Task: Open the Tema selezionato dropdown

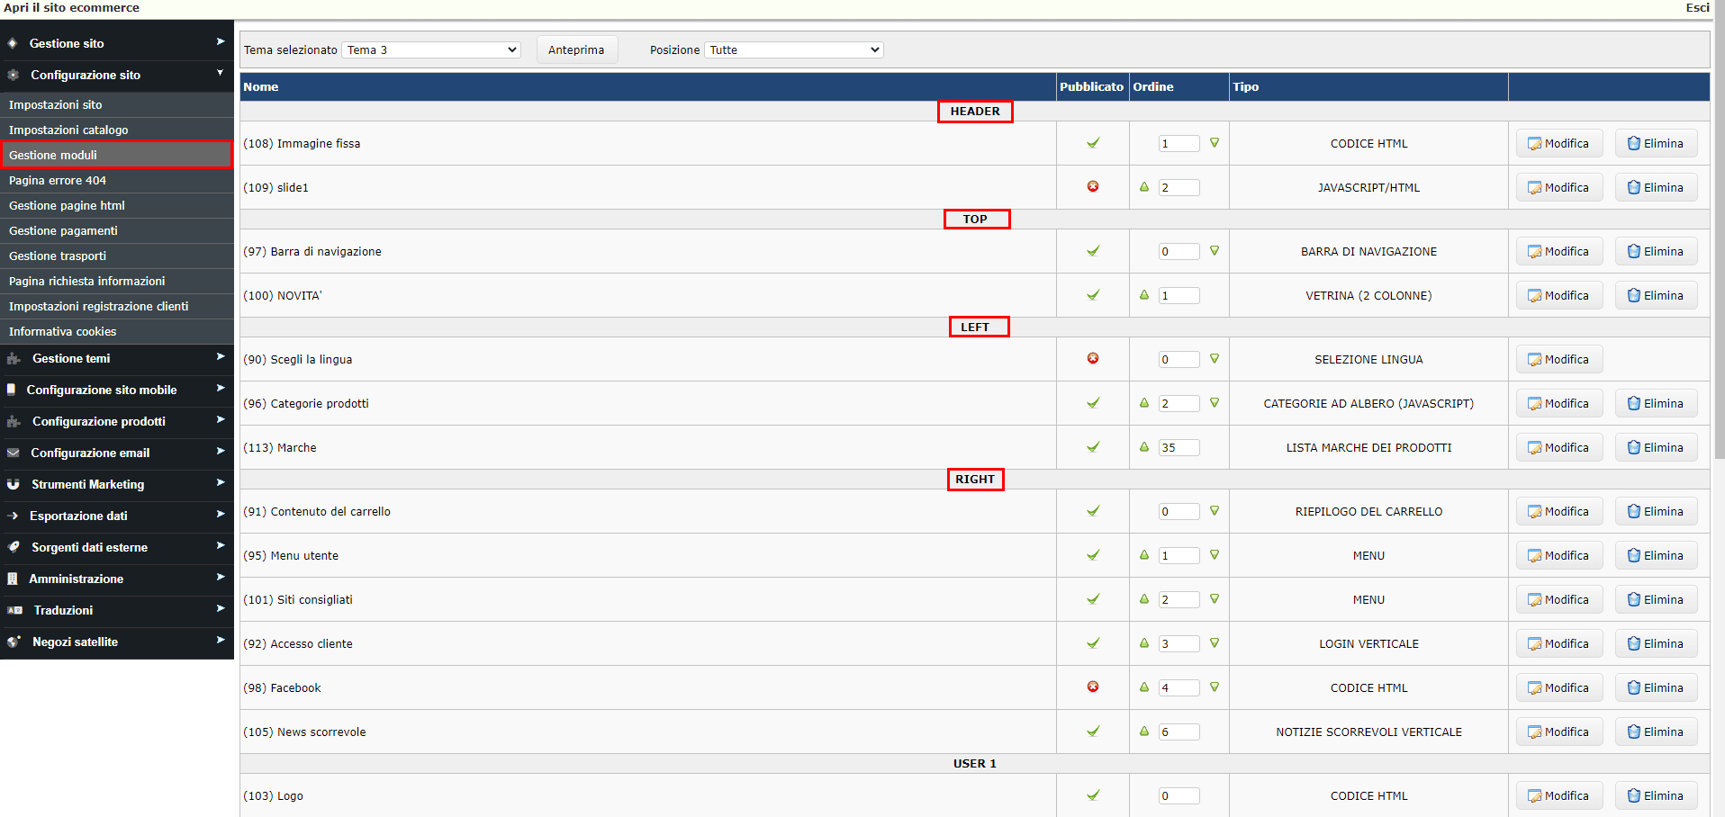Action: point(431,49)
